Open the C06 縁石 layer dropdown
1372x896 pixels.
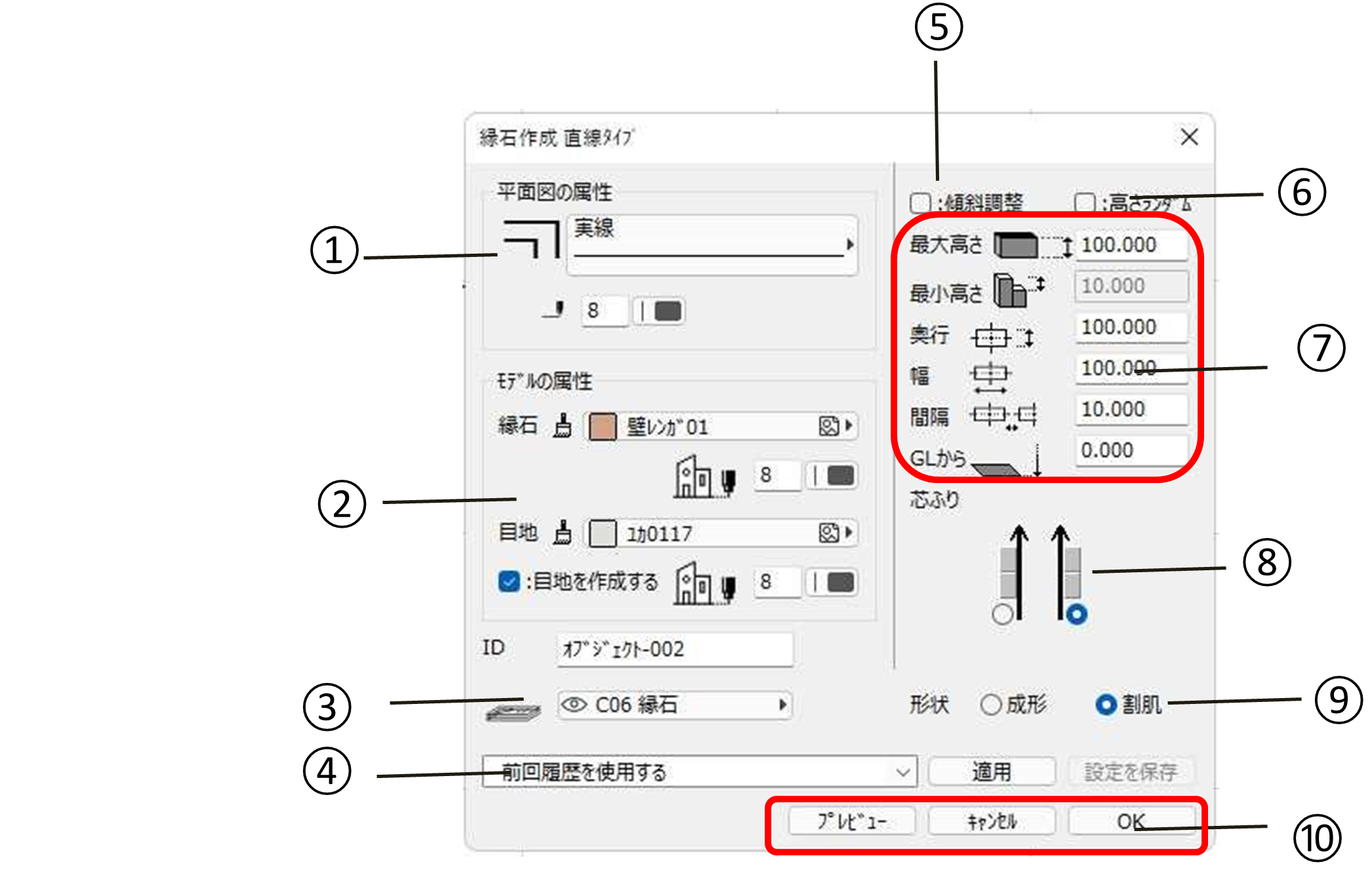pyautogui.click(x=675, y=705)
